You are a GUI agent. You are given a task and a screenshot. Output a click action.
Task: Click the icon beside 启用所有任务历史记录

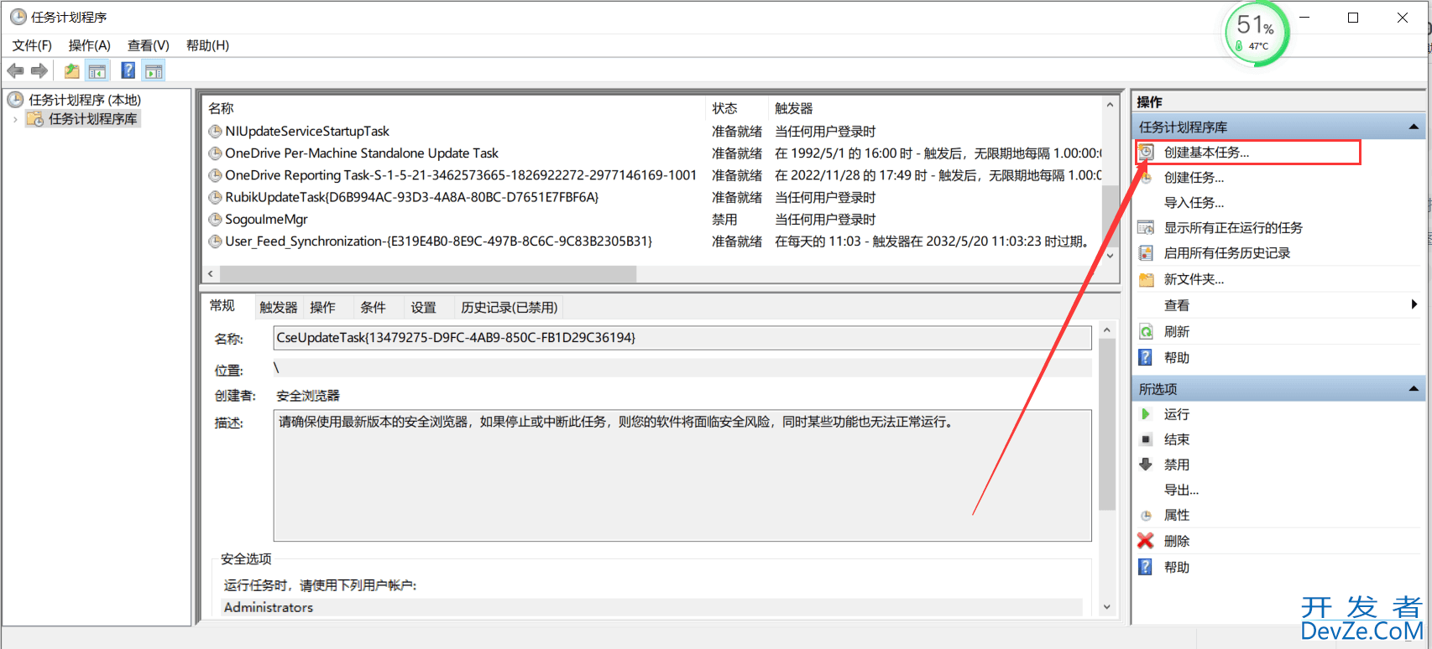pos(1146,252)
